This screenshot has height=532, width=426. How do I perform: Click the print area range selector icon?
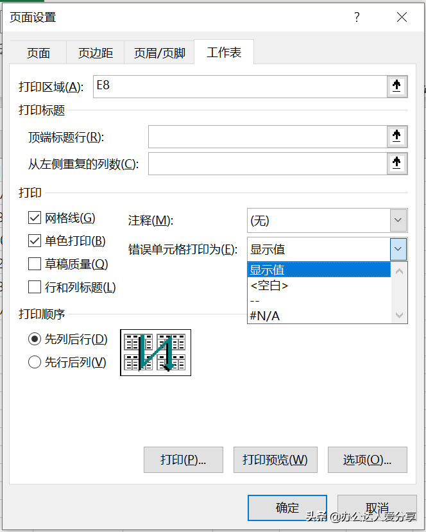click(x=396, y=87)
